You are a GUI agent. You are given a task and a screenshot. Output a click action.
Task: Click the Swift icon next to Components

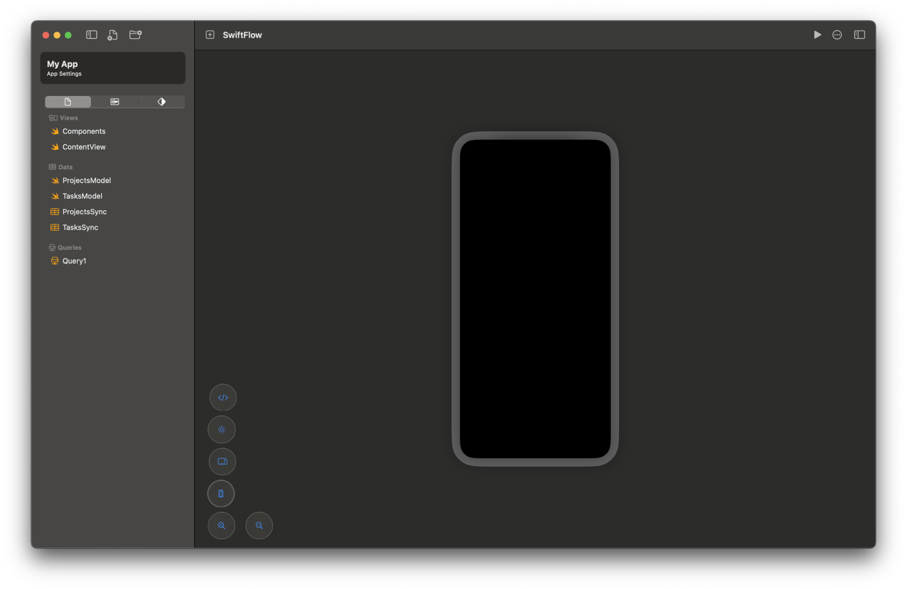(x=55, y=131)
